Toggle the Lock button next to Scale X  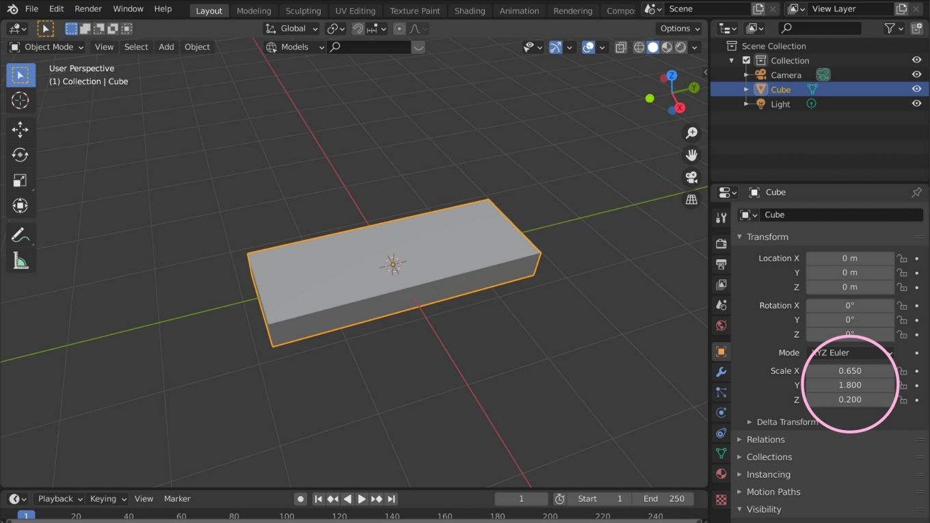[903, 371]
